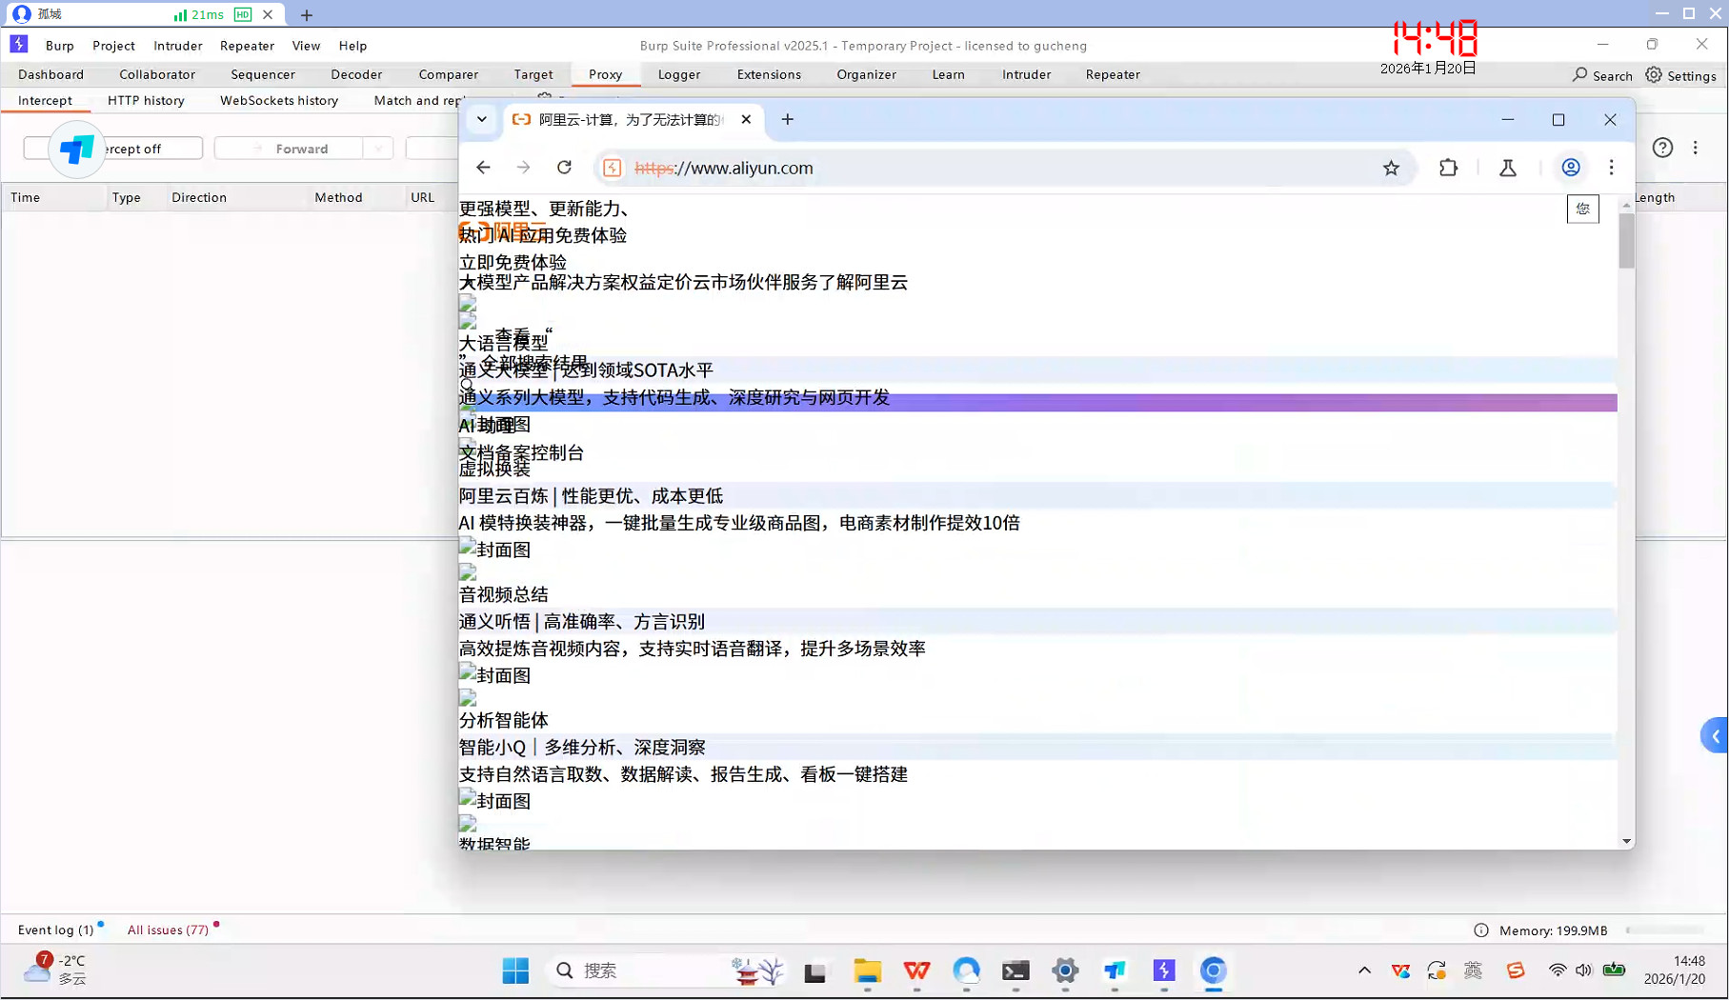The image size is (1729, 1000).
Task: Open Burp Settings gear
Action: 1680,75
